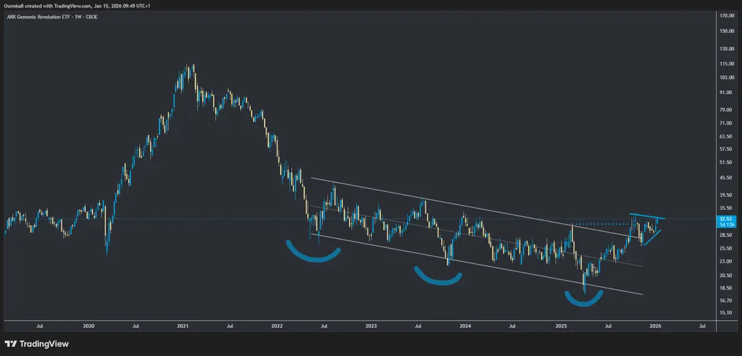
Task: Click the Osemka8 created-with TradingView.com caption
Action: [x=77, y=6]
